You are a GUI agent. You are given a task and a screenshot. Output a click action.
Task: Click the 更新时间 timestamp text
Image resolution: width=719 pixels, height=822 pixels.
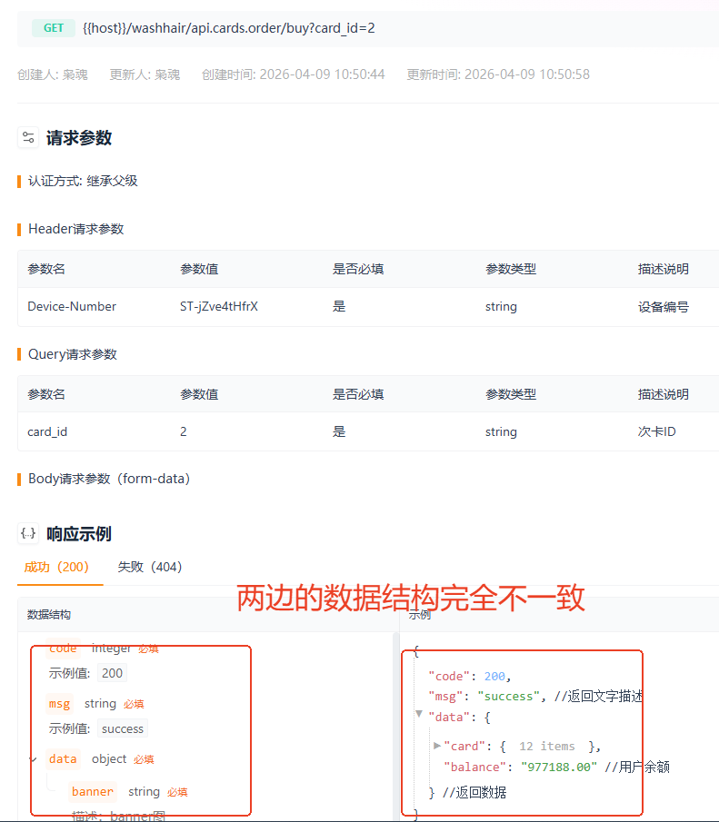point(498,74)
